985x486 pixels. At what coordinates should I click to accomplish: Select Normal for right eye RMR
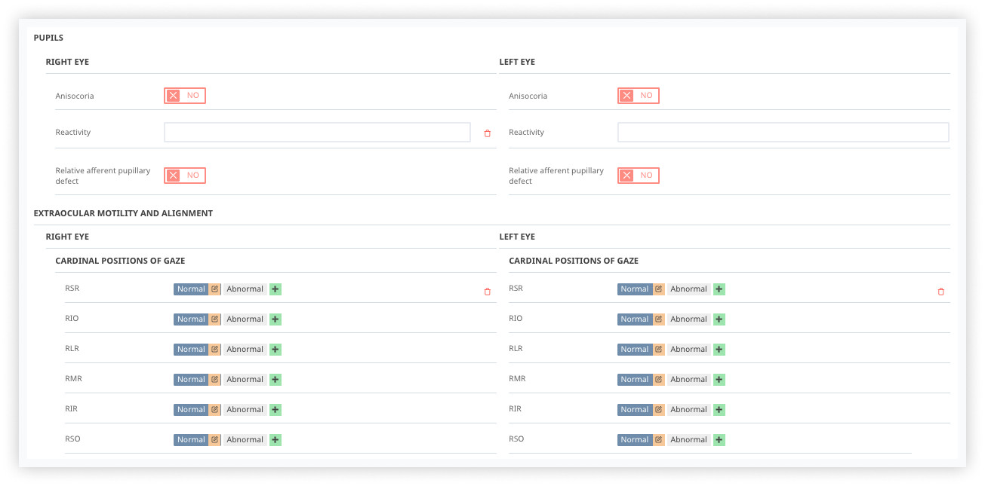[191, 380]
